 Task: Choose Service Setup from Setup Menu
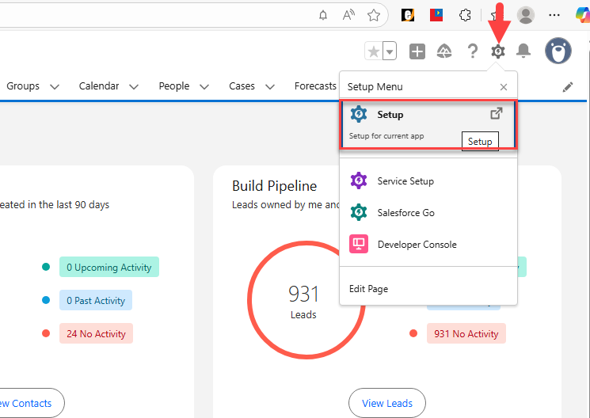click(405, 181)
